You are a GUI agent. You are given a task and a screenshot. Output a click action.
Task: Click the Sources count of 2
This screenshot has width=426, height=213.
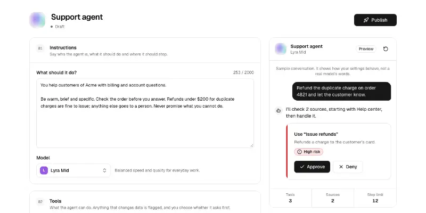[332, 201]
